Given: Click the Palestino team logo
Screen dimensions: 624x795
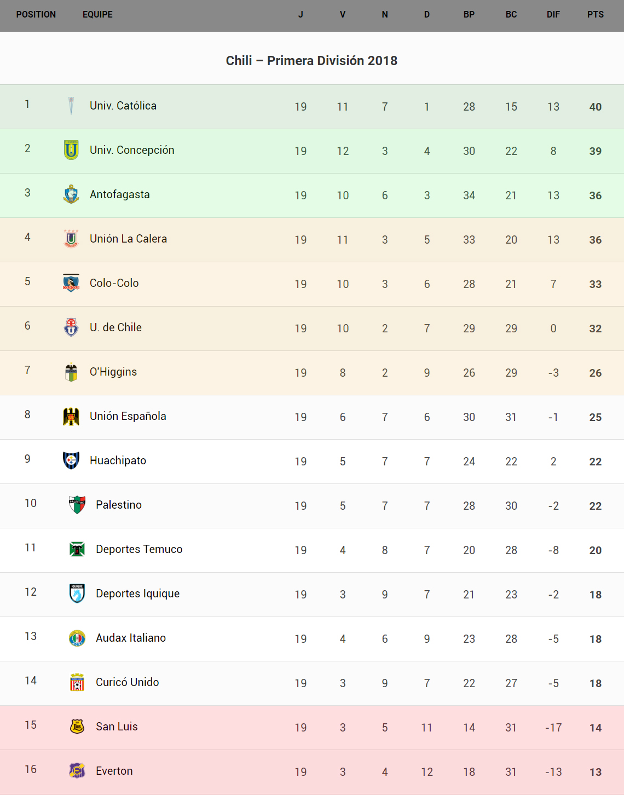Looking at the screenshot, I should 77,505.
